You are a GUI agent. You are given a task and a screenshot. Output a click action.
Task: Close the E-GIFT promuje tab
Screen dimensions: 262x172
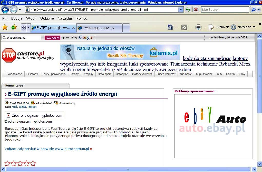(x=73, y=28)
